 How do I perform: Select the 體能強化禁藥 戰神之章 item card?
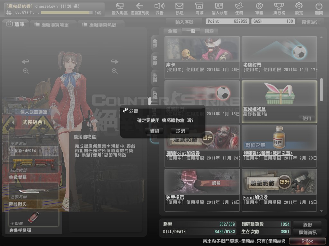279,146
